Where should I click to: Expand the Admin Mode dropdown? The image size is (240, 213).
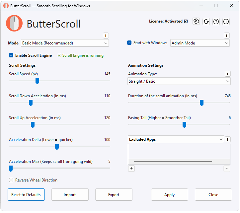(200, 43)
